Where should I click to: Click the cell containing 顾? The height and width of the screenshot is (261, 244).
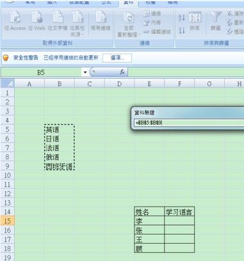coord(149,248)
